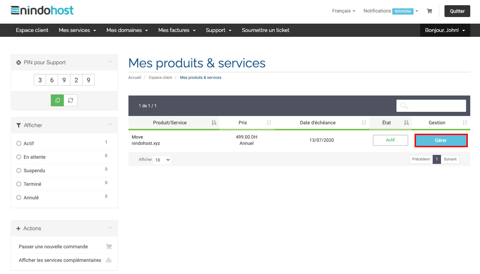Select the Terminé filter radio
480x274 pixels.
point(19,184)
